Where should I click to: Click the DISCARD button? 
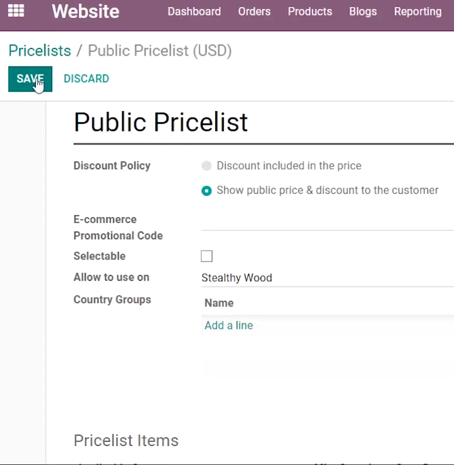pos(86,79)
